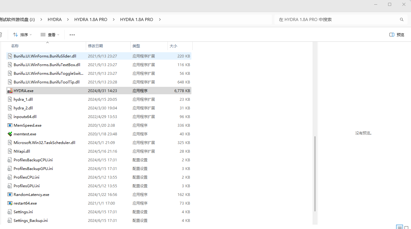
Task: Open the three-dot more options menu
Action: [72, 35]
